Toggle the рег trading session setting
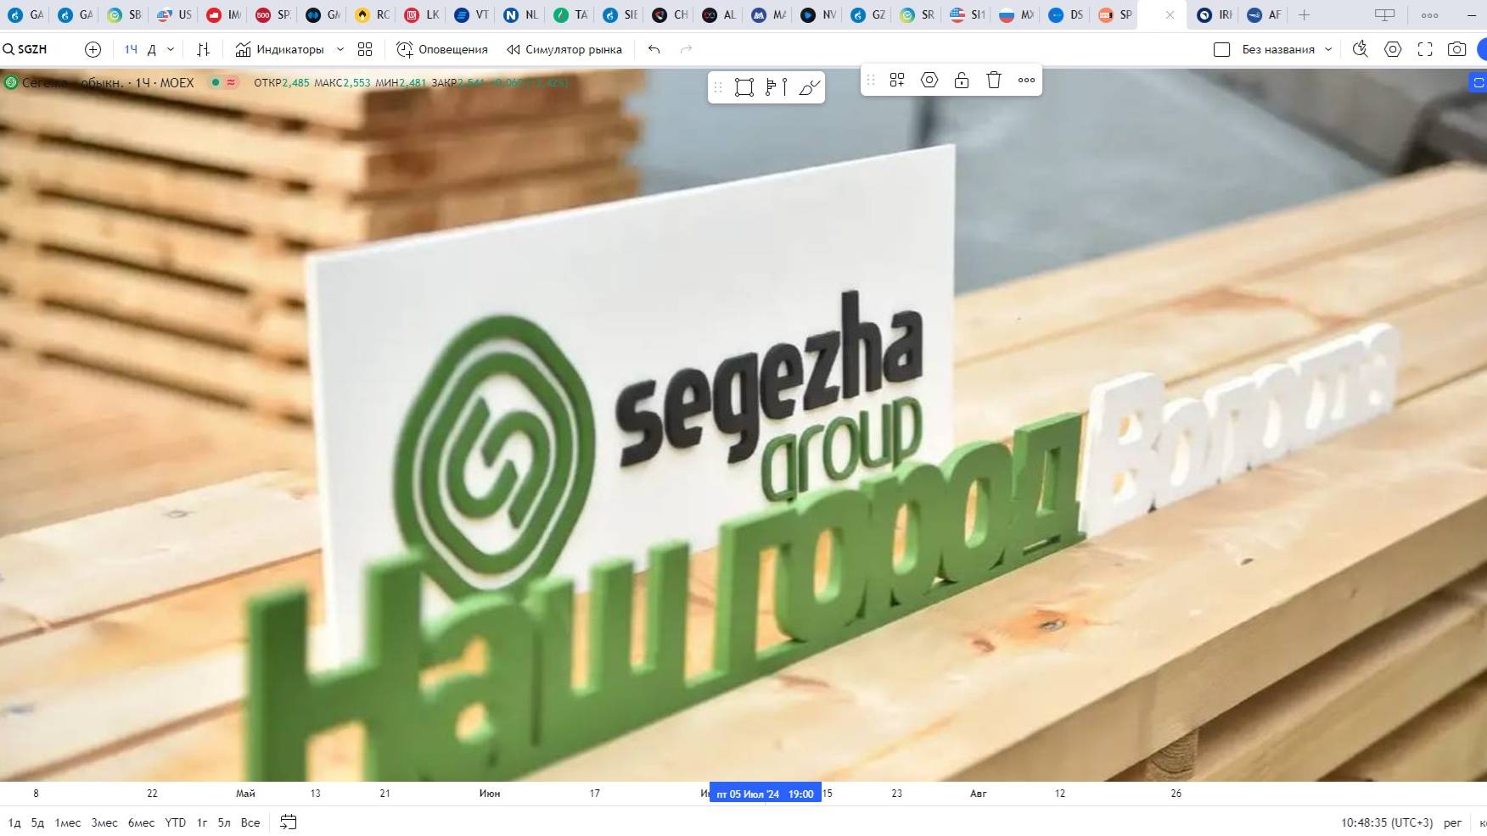This screenshot has width=1487, height=836. [1453, 822]
